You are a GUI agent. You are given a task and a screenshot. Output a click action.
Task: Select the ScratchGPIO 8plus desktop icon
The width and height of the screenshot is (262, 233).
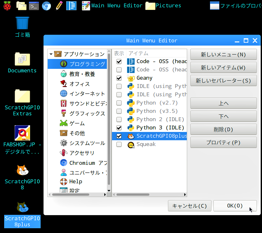coord(22,215)
